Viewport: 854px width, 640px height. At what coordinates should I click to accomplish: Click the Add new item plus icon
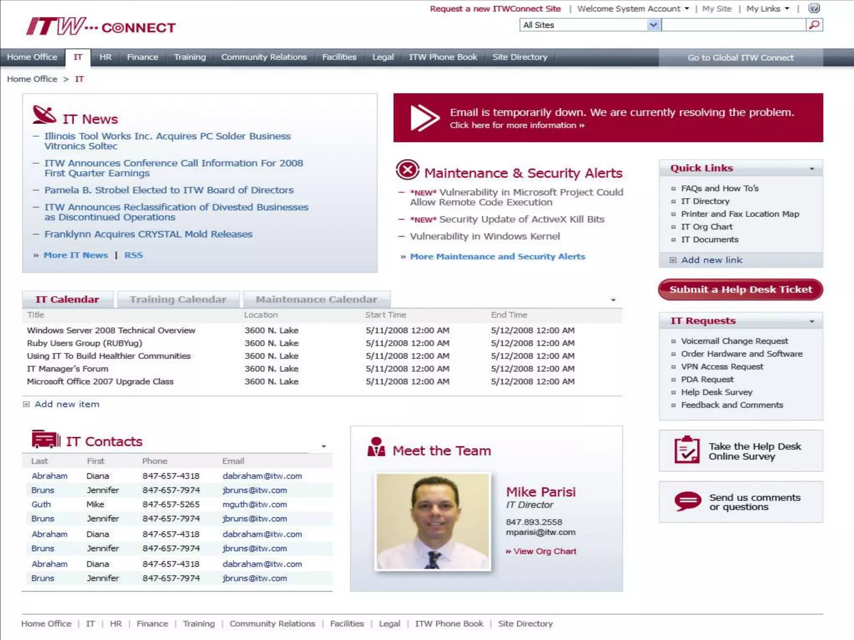[26, 404]
